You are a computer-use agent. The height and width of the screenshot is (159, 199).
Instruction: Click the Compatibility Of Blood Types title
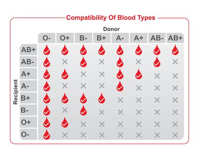(x=111, y=18)
